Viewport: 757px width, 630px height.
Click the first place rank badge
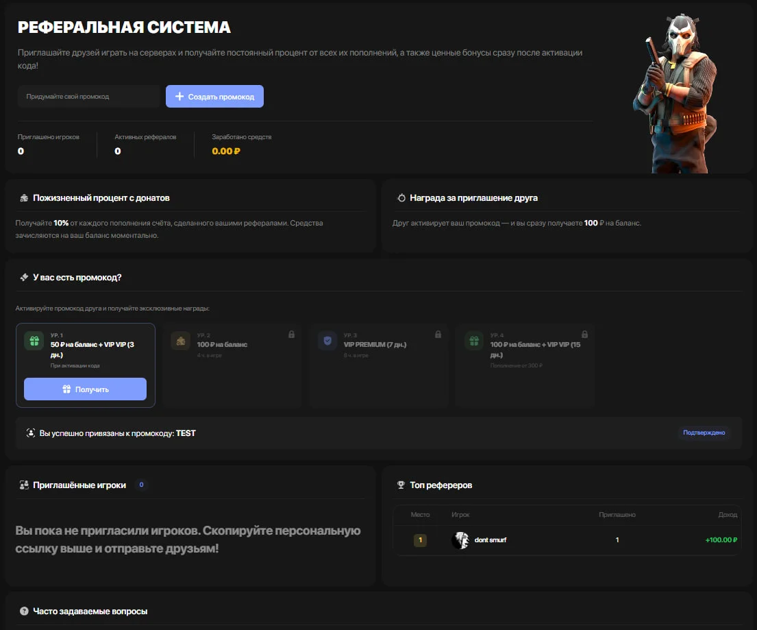(420, 540)
